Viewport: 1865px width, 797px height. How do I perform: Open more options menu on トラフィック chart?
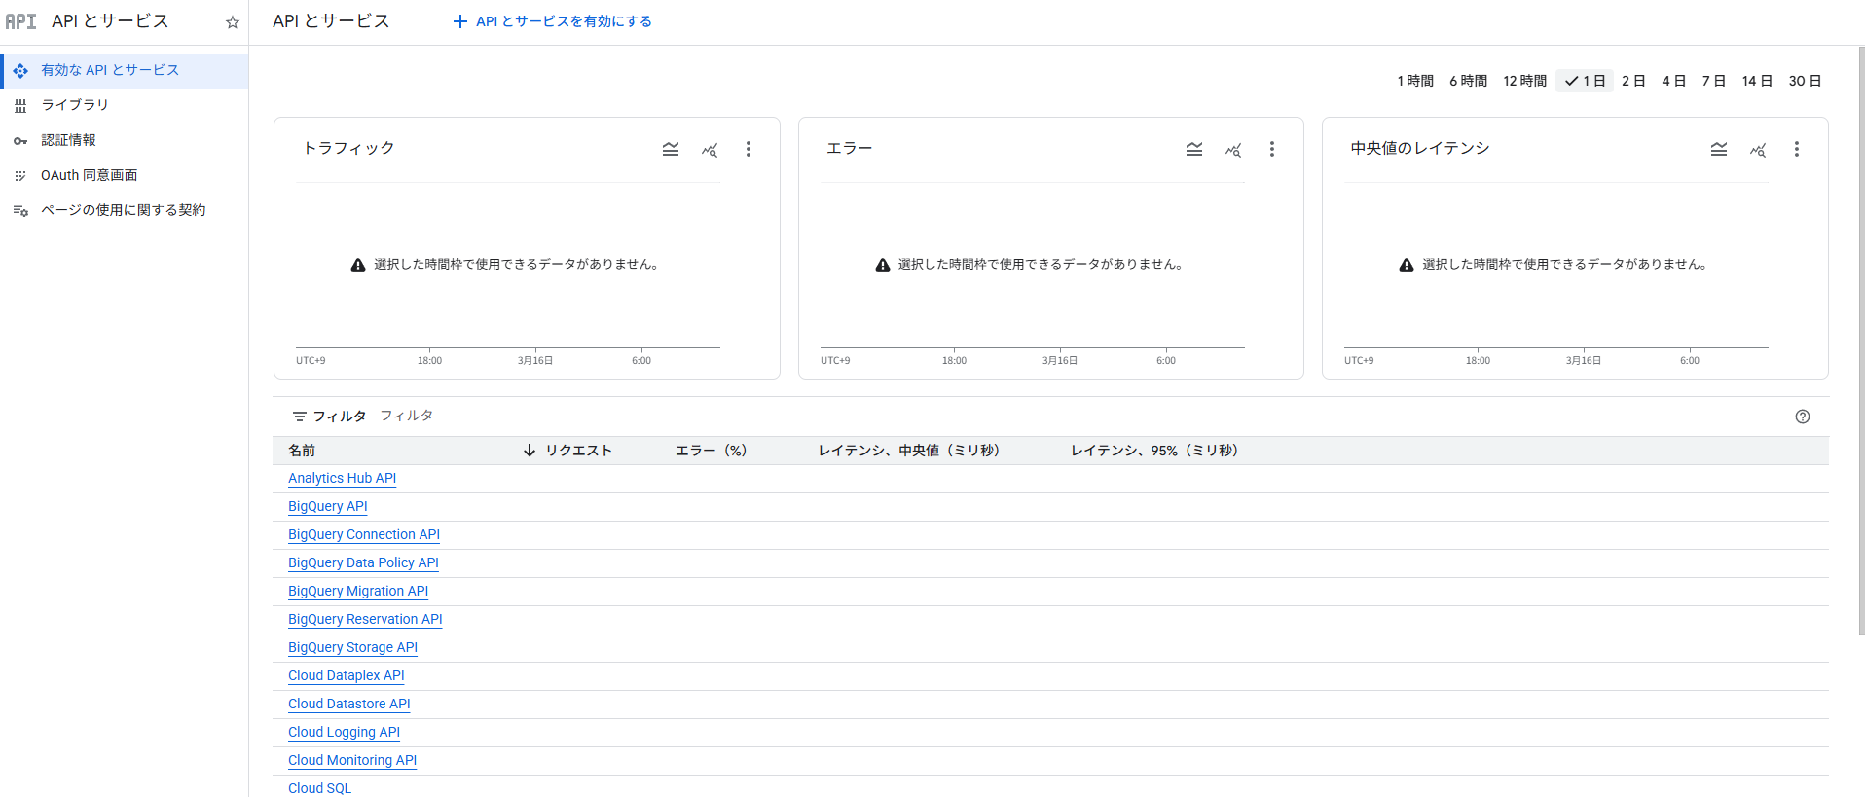(748, 149)
